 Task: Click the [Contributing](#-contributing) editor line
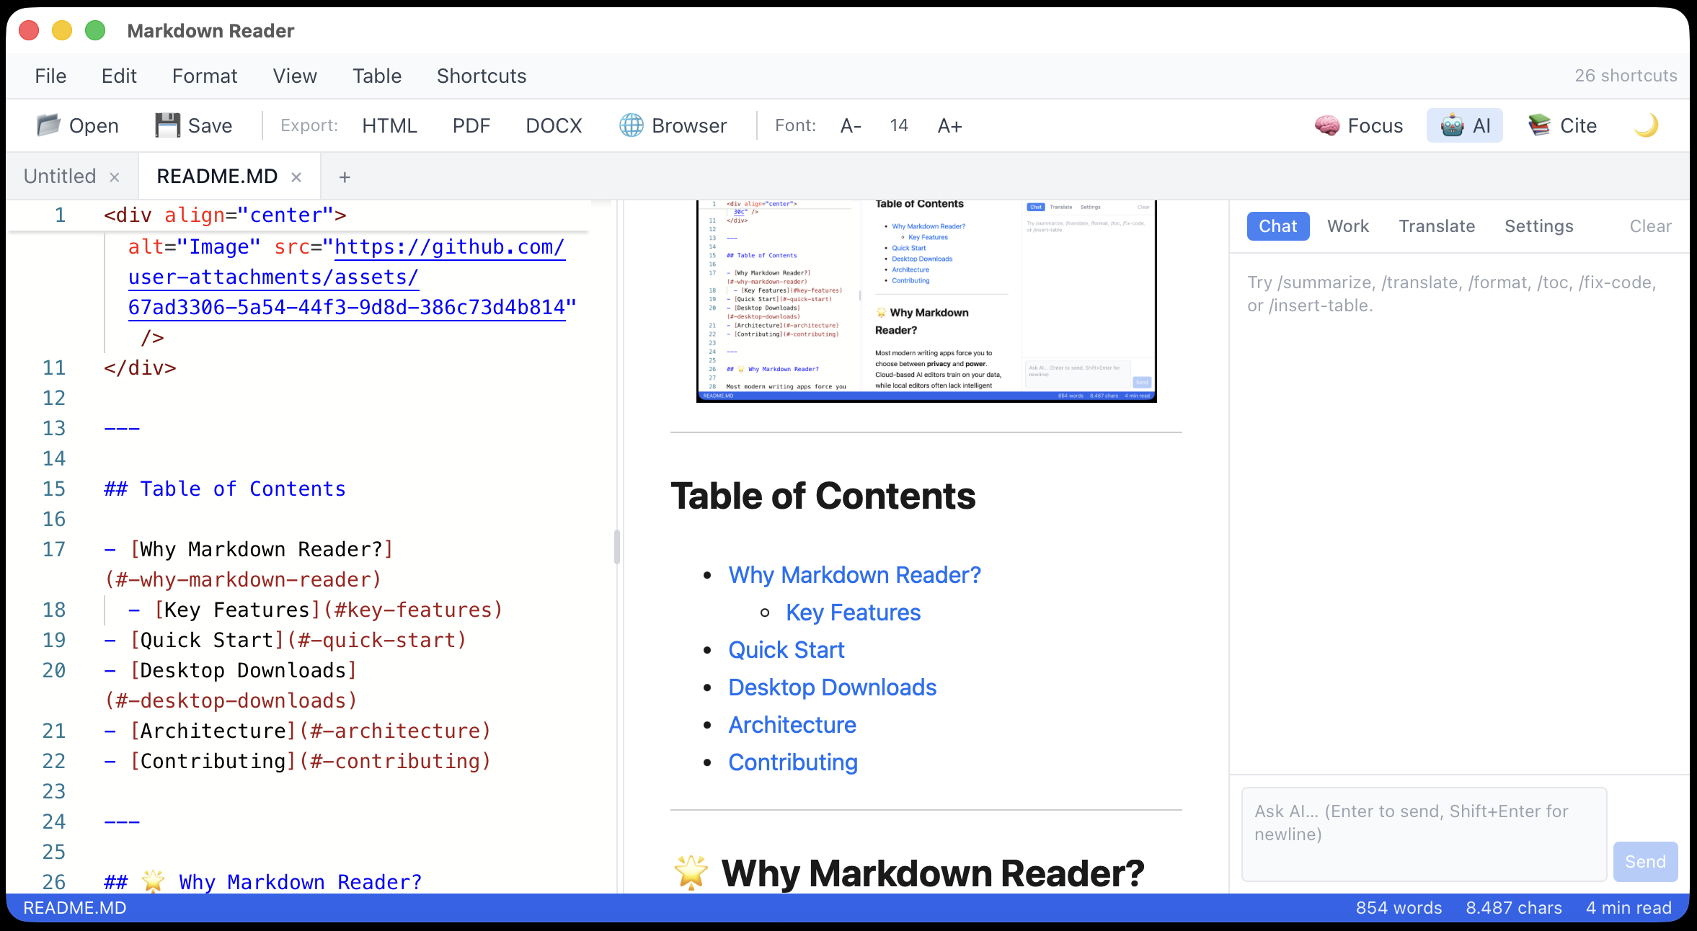pos(298,761)
